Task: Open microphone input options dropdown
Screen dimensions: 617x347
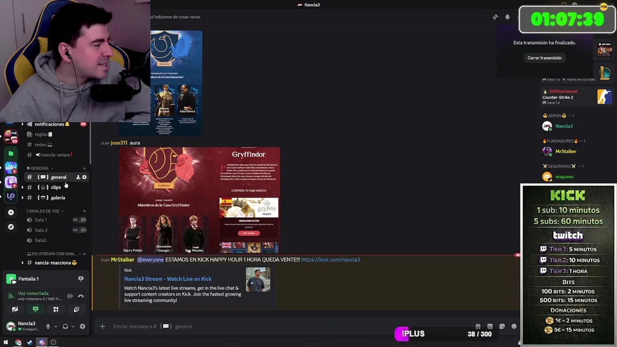Action: pyautogui.click(x=55, y=326)
